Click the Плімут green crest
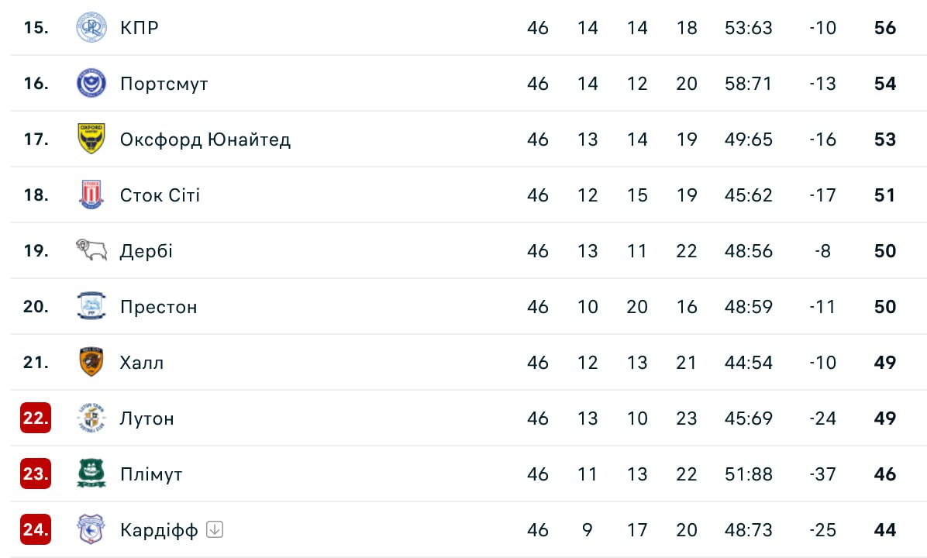The width and height of the screenshot is (927, 558). click(x=91, y=474)
